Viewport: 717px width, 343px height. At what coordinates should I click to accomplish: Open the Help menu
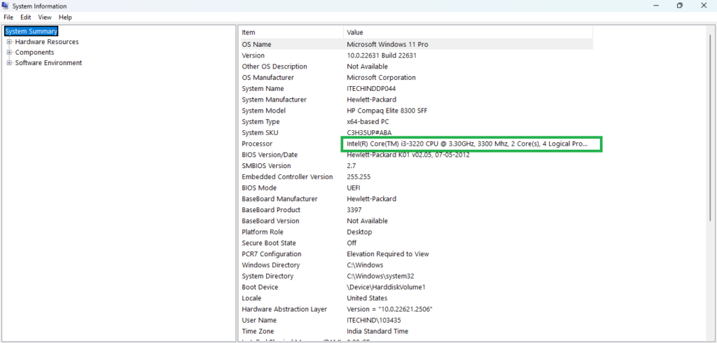coord(65,17)
